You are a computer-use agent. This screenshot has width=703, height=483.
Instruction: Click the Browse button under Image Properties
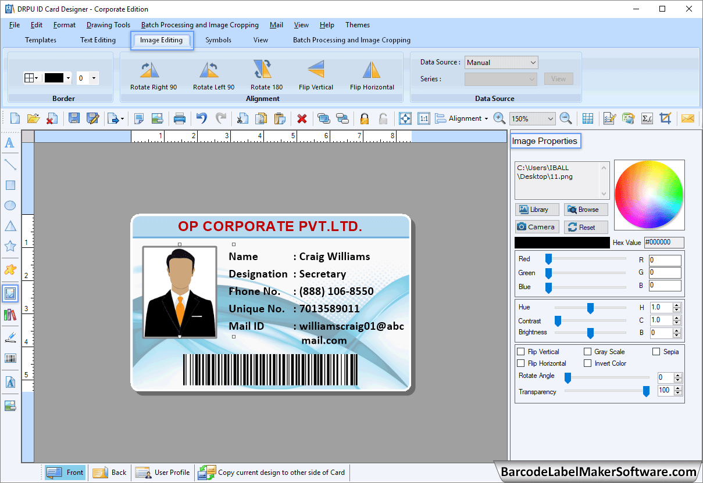pos(586,209)
